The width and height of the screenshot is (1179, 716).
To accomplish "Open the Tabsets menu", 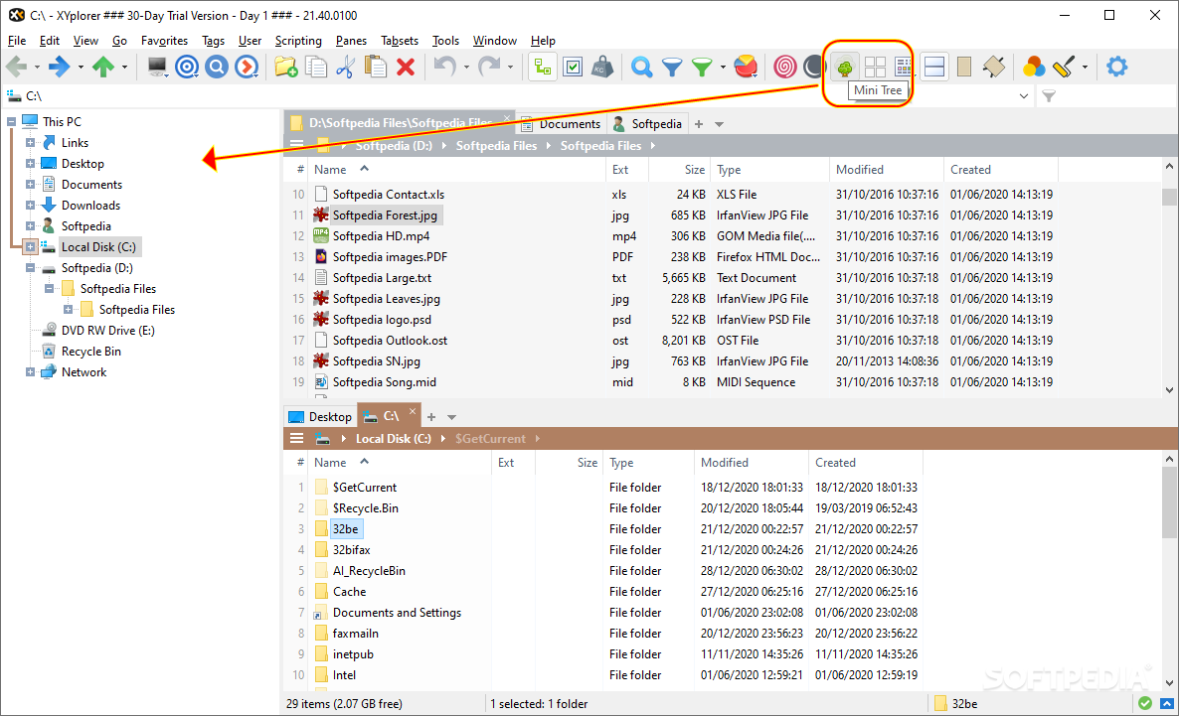I will [x=400, y=41].
